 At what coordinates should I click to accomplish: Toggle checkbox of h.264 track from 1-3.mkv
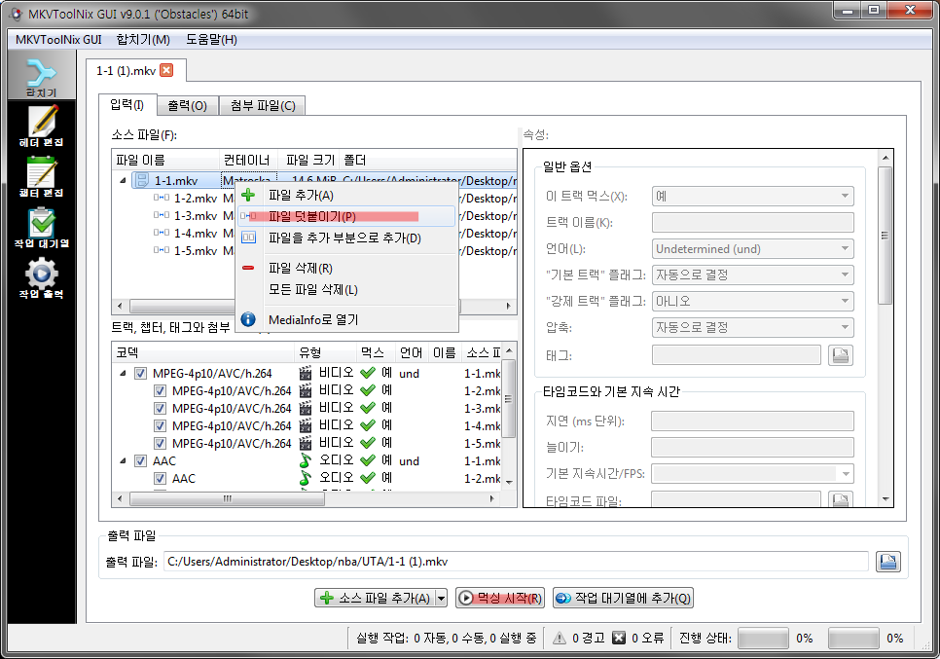[160, 408]
